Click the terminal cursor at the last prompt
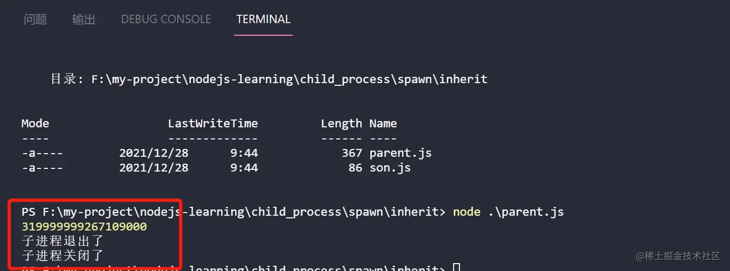The height and width of the screenshot is (271, 730). [457, 268]
